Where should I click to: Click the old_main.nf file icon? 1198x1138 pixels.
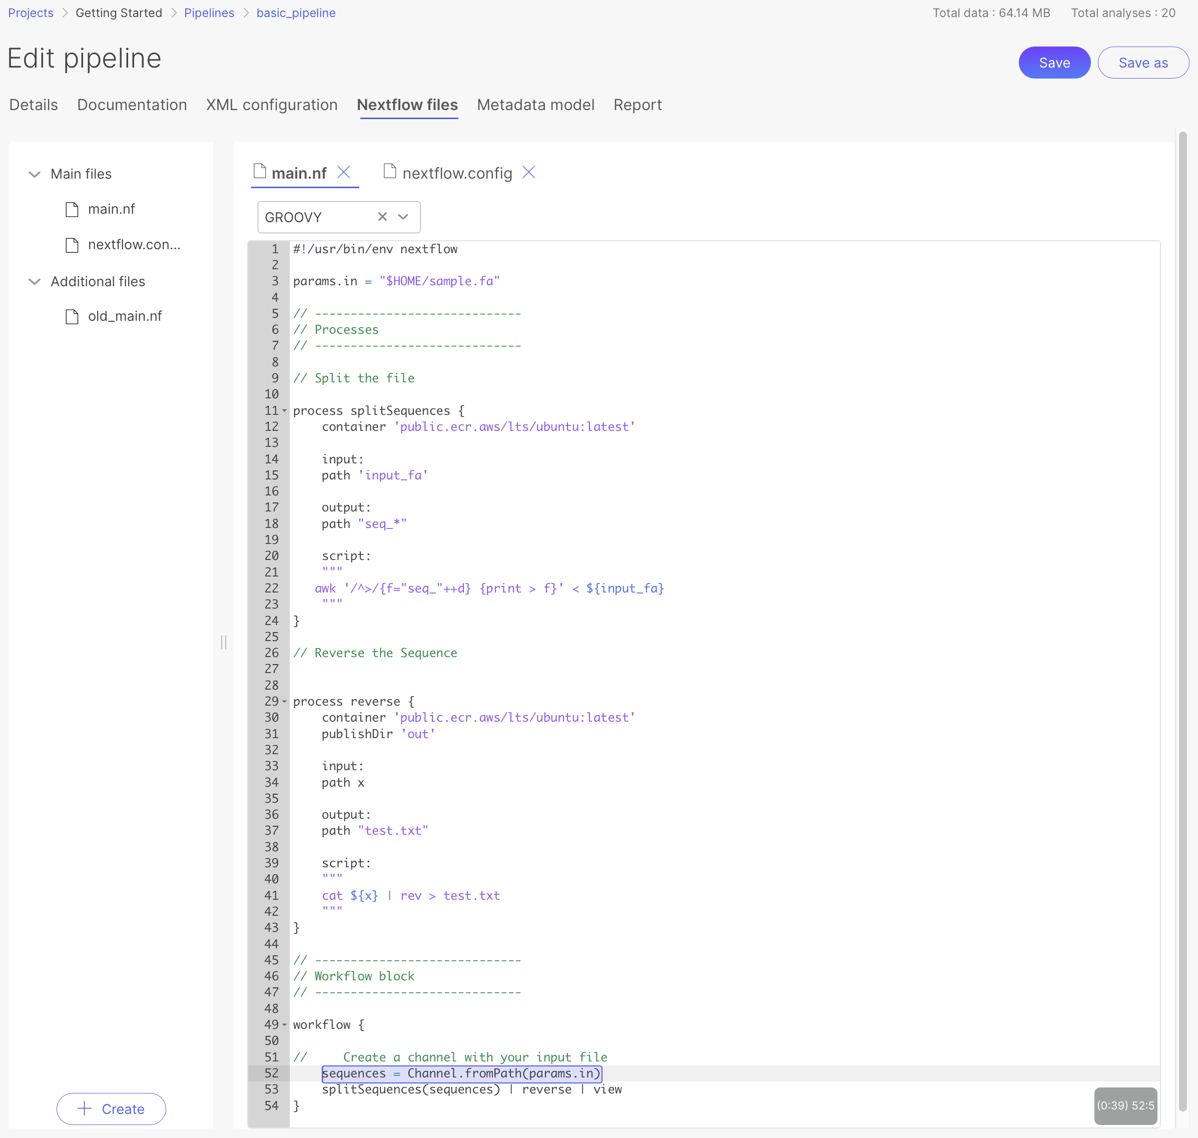(72, 317)
